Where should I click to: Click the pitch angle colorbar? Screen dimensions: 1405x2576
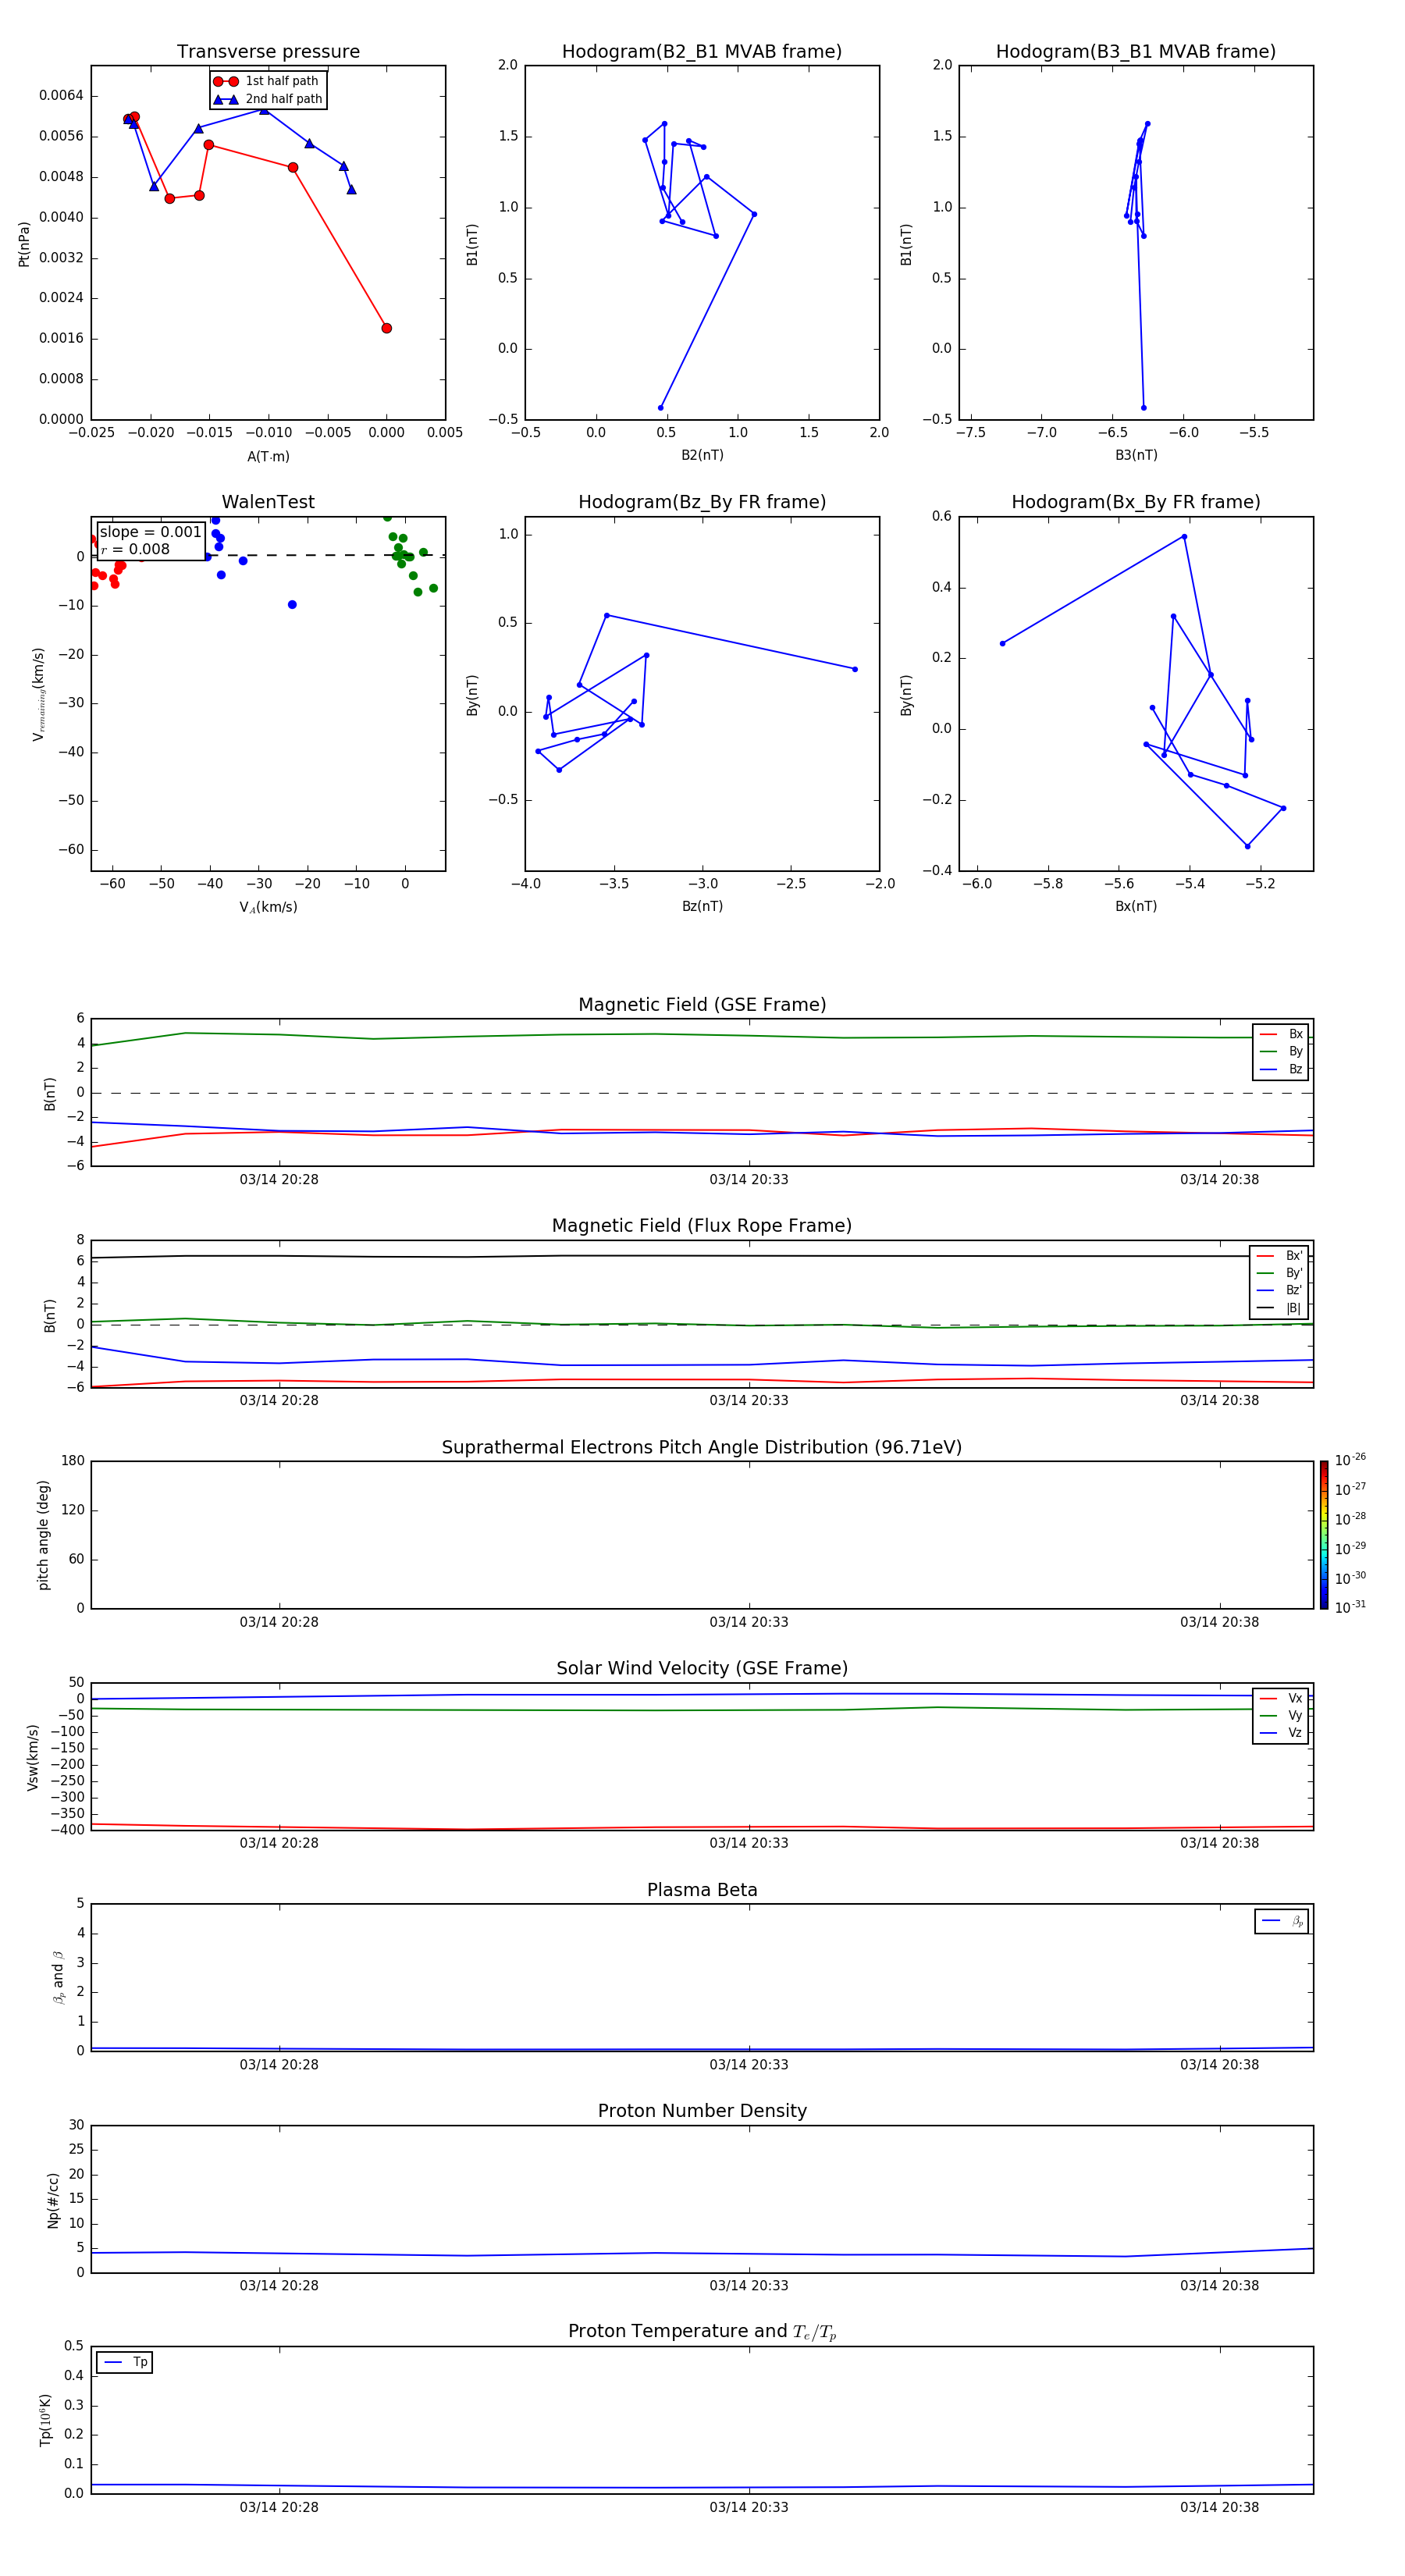pos(1324,1535)
